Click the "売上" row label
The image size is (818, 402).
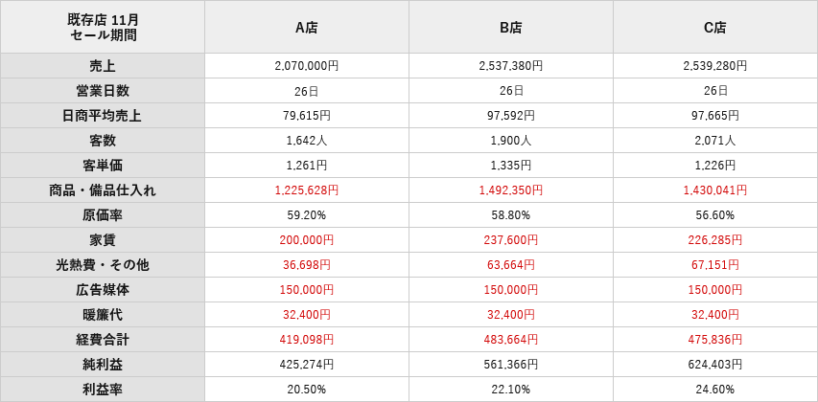(x=103, y=66)
